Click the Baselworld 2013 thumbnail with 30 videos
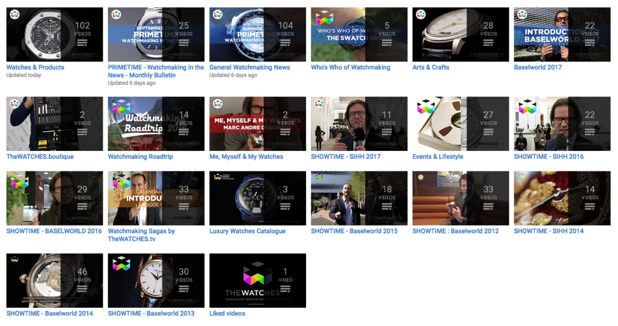This screenshot has width=618, height=326. (x=156, y=281)
